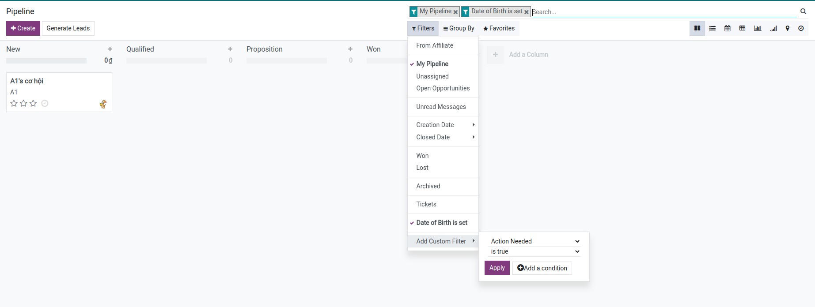Open the calendar view
The height and width of the screenshot is (307, 815).
(727, 28)
